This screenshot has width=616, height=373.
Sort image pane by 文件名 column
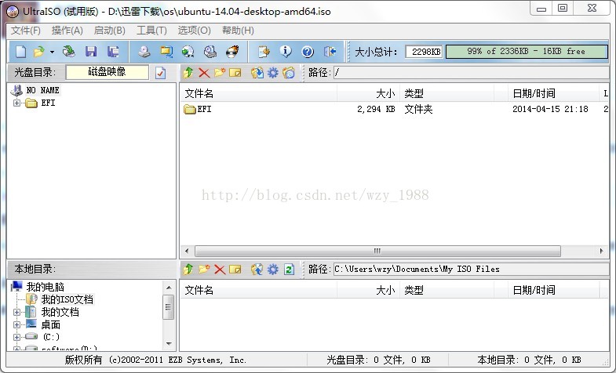click(x=258, y=93)
